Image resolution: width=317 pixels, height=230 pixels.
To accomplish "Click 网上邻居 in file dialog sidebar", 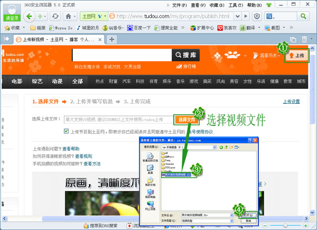I will [x=150, y=206].
